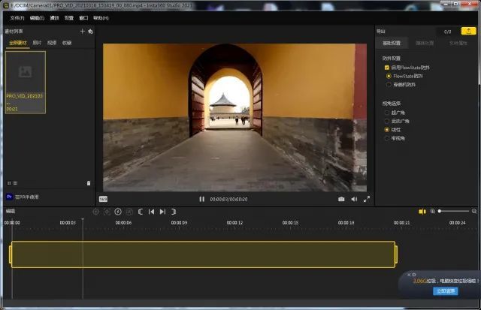The image size is (481, 310).
Task: Toggle the 启用FlowState防抖 checkbox
Action: tap(386, 68)
